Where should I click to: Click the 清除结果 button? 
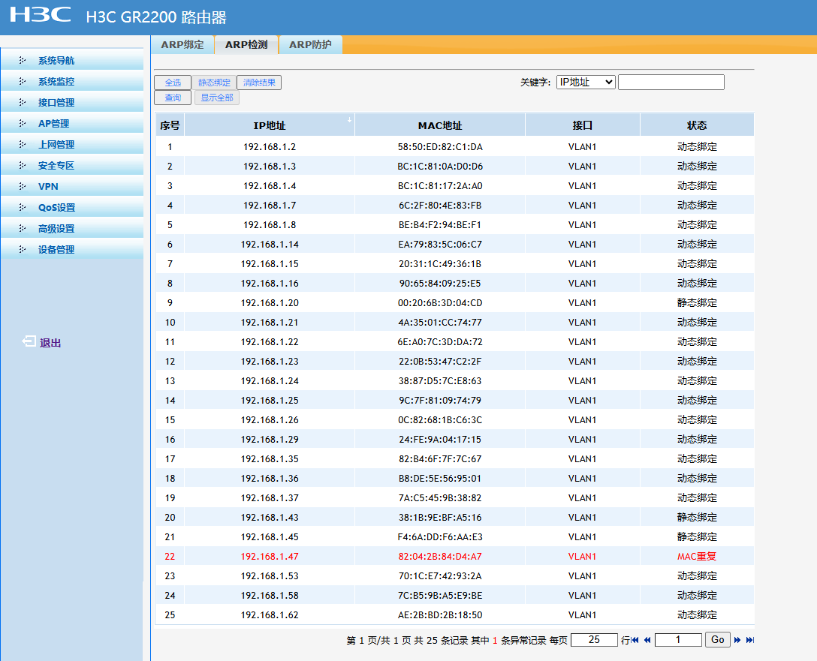click(x=259, y=83)
